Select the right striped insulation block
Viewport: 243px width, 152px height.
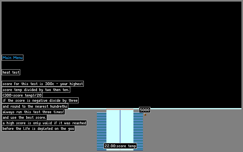tap(138, 131)
